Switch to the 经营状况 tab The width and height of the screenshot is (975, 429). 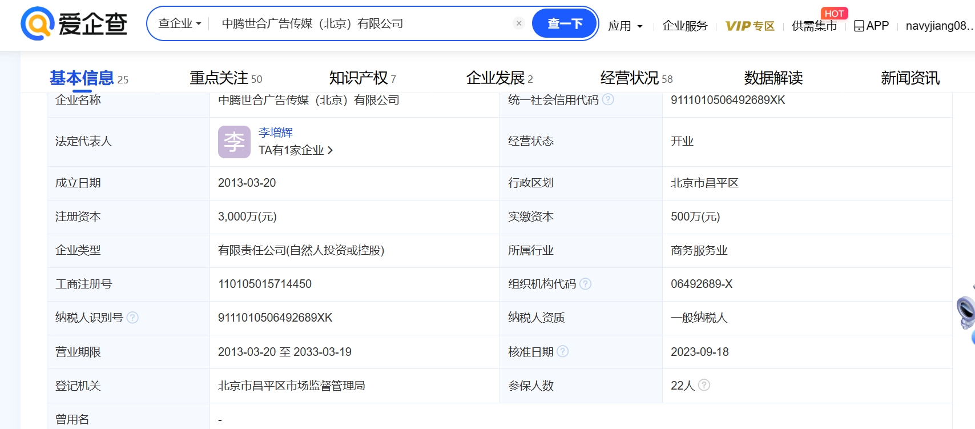coord(636,78)
